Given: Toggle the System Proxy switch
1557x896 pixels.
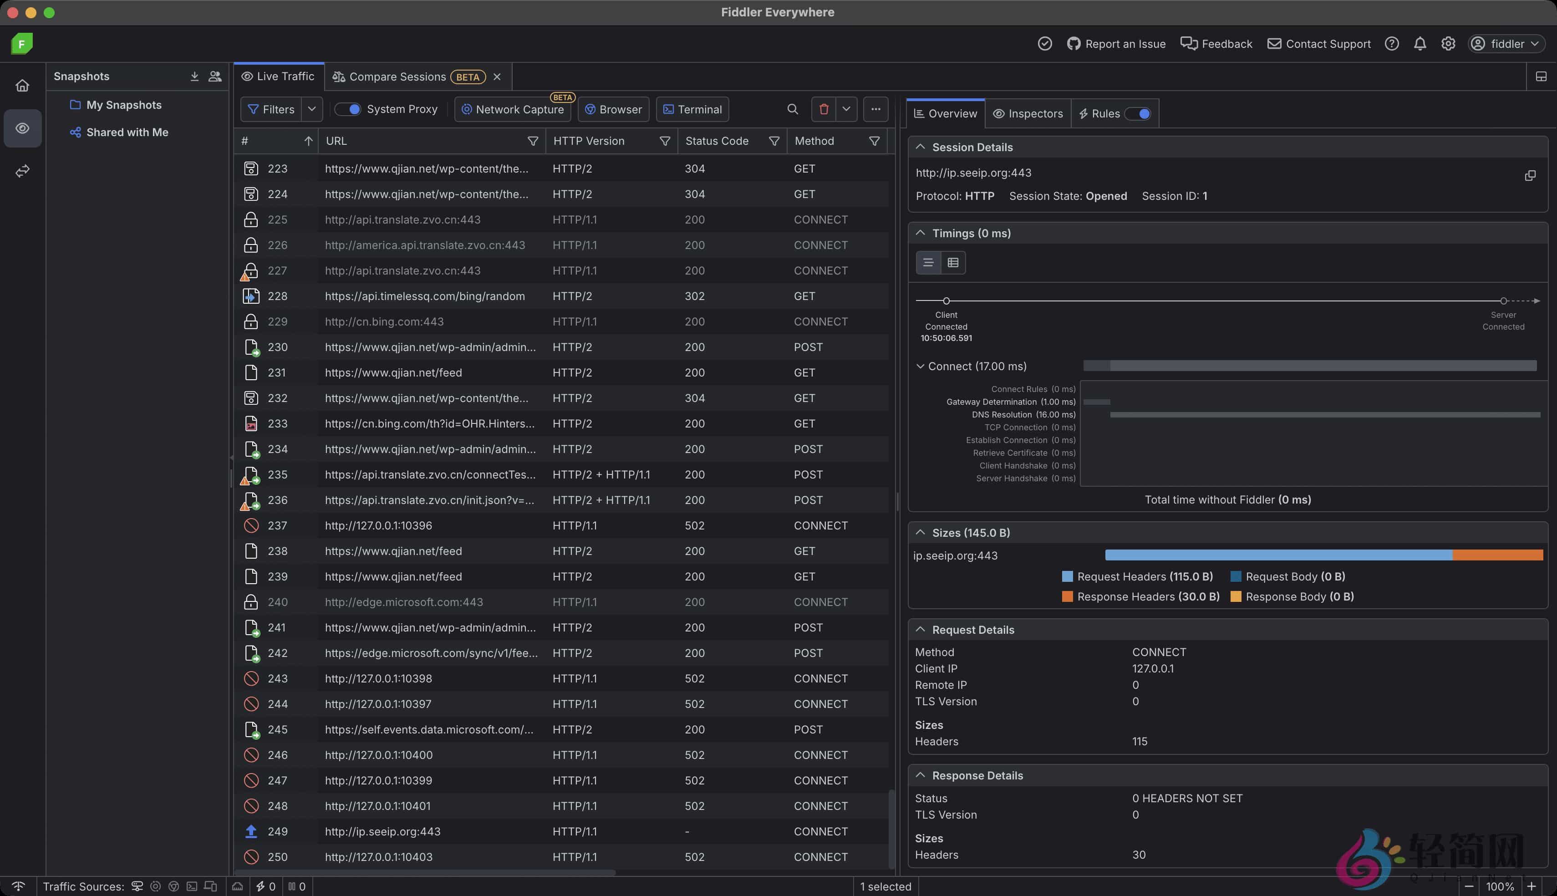Looking at the screenshot, I should (x=347, y=110).
